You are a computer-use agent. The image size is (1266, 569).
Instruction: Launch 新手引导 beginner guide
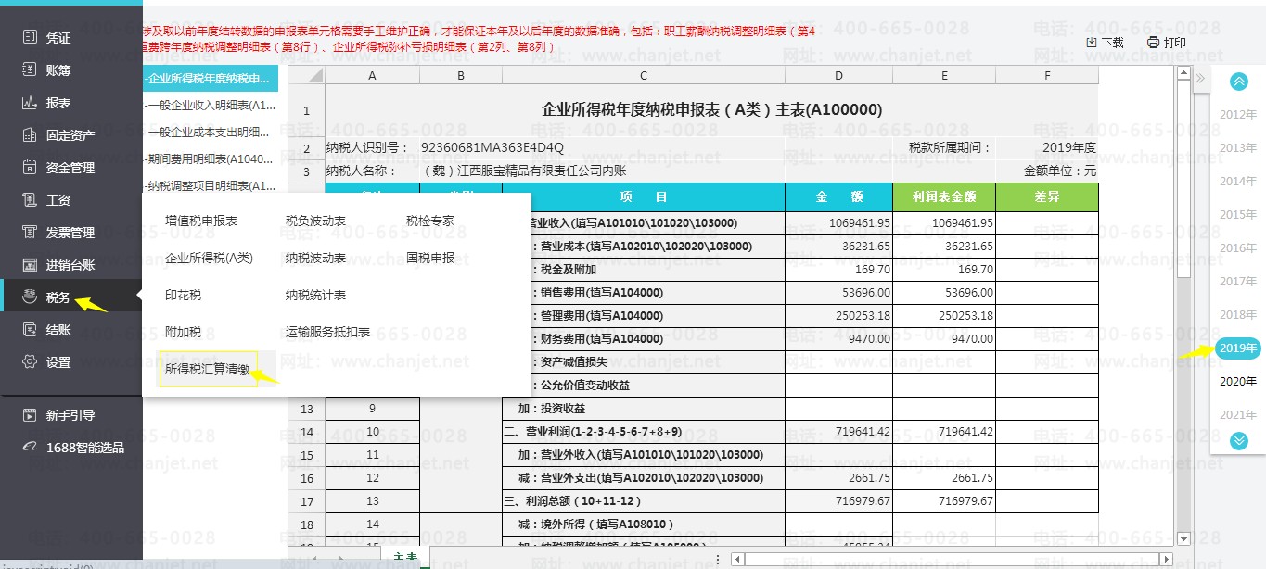(70, 415)
